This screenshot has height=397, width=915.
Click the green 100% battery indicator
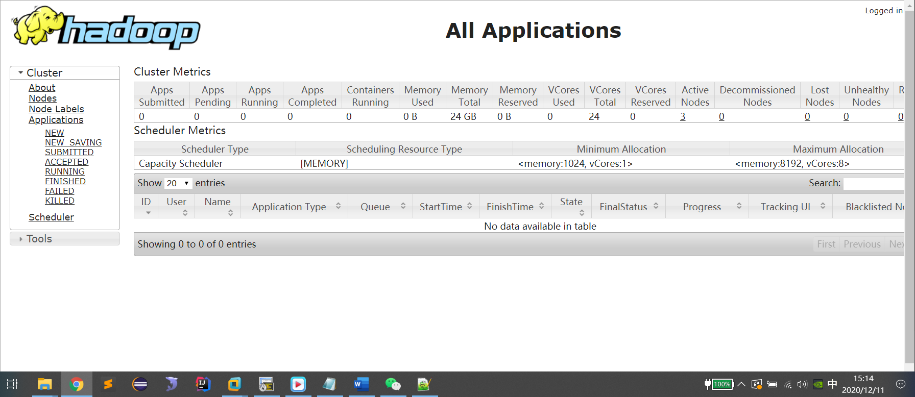[719, 384]
